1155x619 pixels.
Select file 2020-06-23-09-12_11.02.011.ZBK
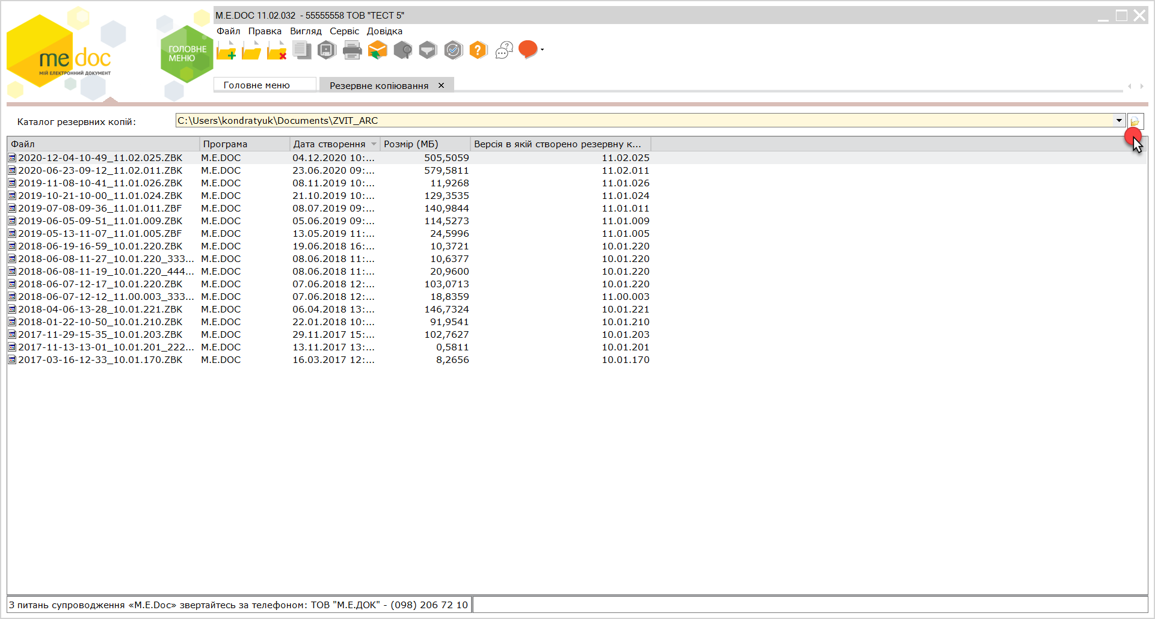pos(100,171)
